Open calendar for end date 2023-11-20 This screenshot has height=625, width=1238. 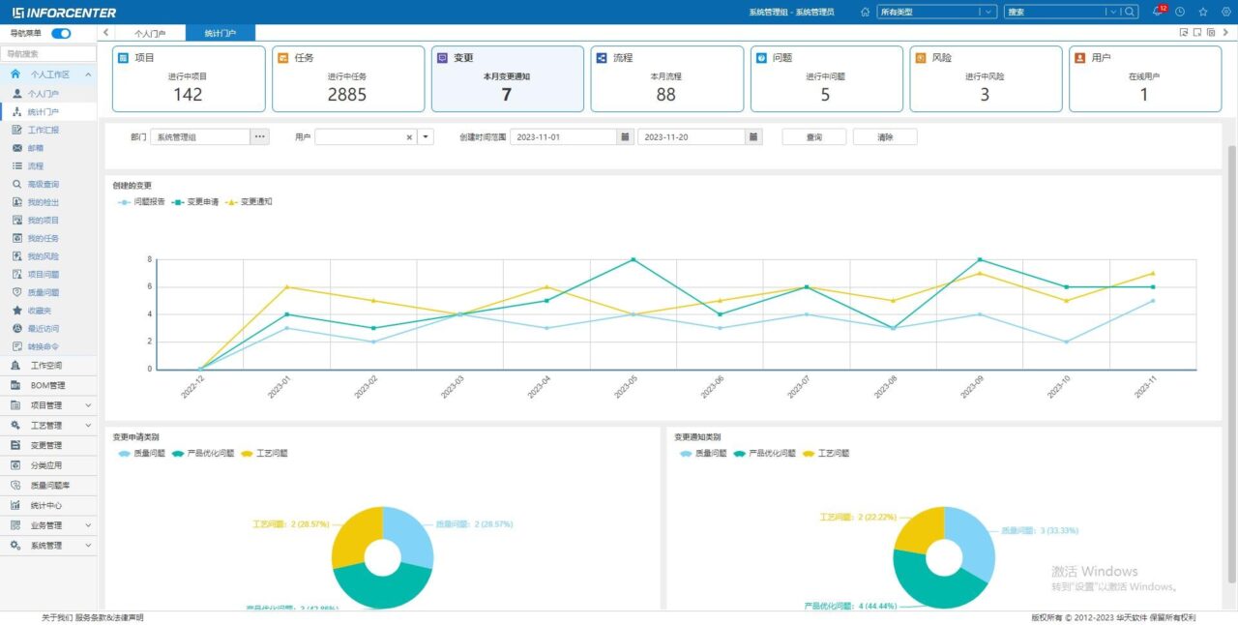click(753, 137)
